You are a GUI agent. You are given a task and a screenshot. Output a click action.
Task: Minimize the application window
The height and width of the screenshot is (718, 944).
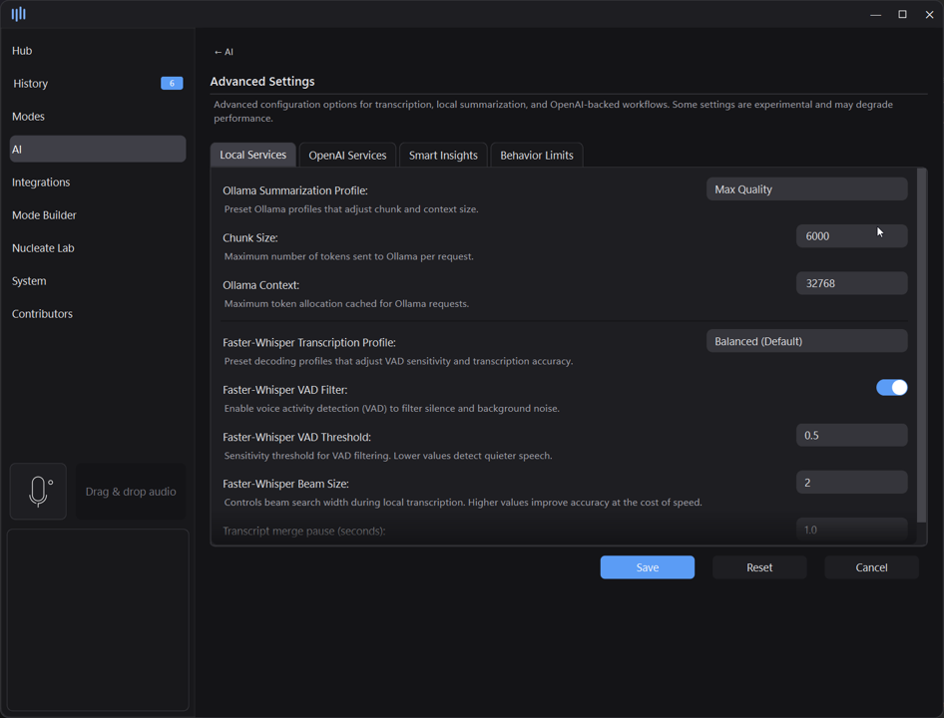pos(875,14)
